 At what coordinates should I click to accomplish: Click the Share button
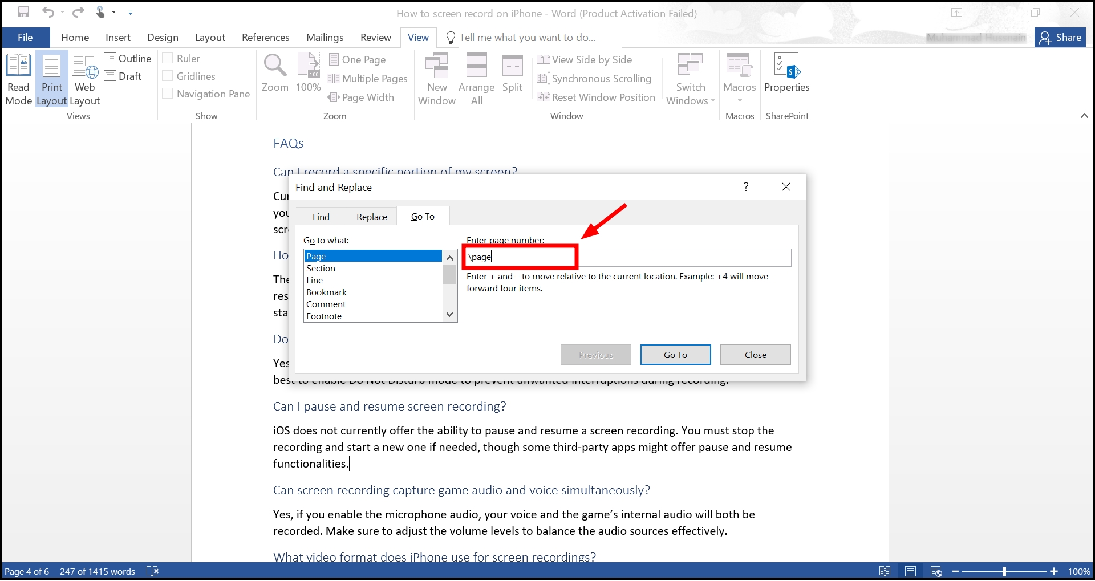pos(1060,37)
